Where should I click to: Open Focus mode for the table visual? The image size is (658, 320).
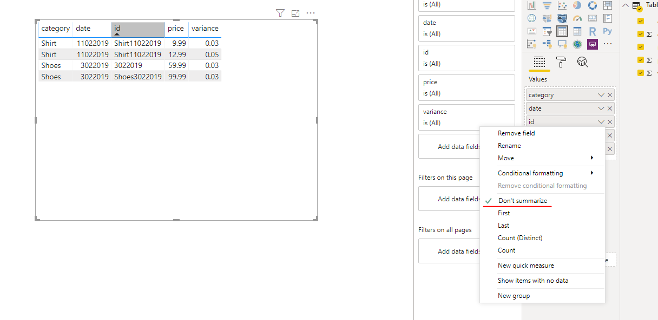[295, 13]
